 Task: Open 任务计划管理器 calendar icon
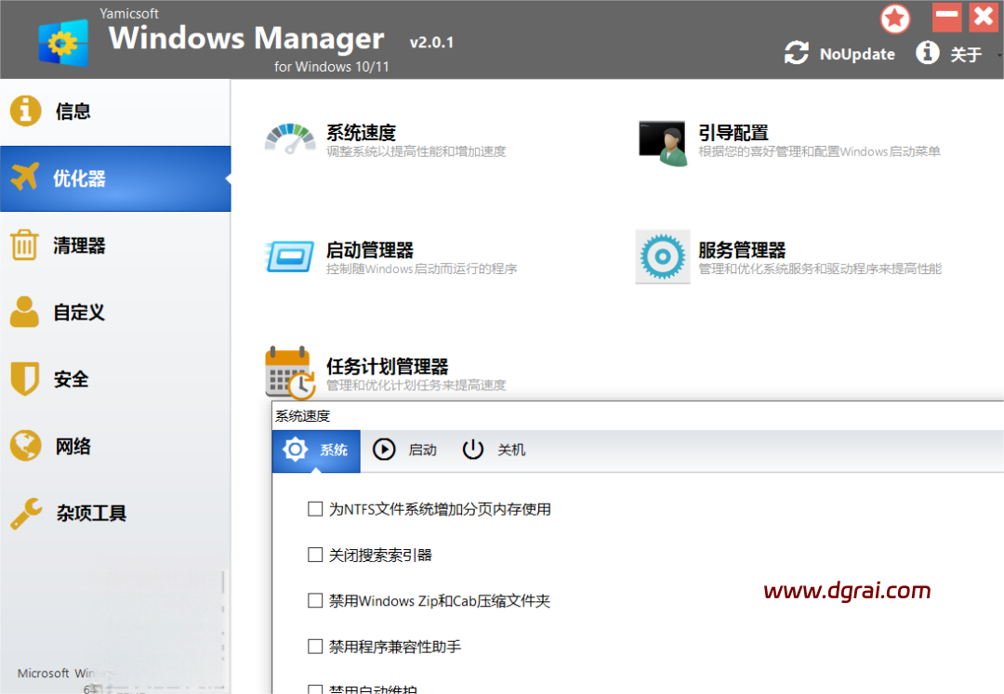(x=288, y=373)
